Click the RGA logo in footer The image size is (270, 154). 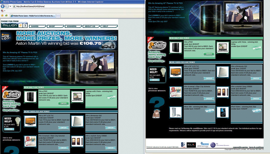point(191,145)
